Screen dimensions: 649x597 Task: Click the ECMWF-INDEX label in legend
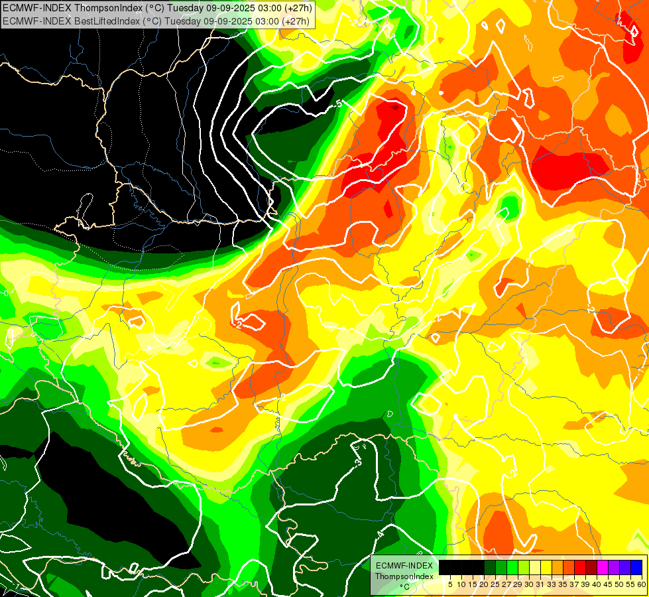[404, 566]
